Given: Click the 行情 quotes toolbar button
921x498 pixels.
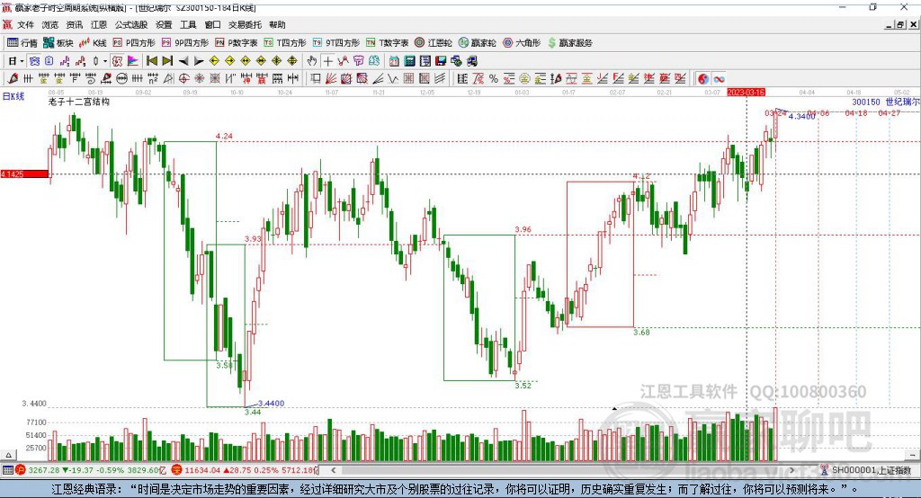Looking at the screenshot, I should [22, 43].
